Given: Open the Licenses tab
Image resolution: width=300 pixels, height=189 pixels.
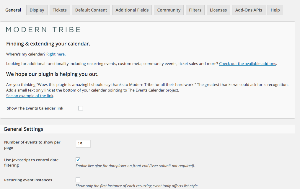Looking at the screenshot, I should [218, 10].
